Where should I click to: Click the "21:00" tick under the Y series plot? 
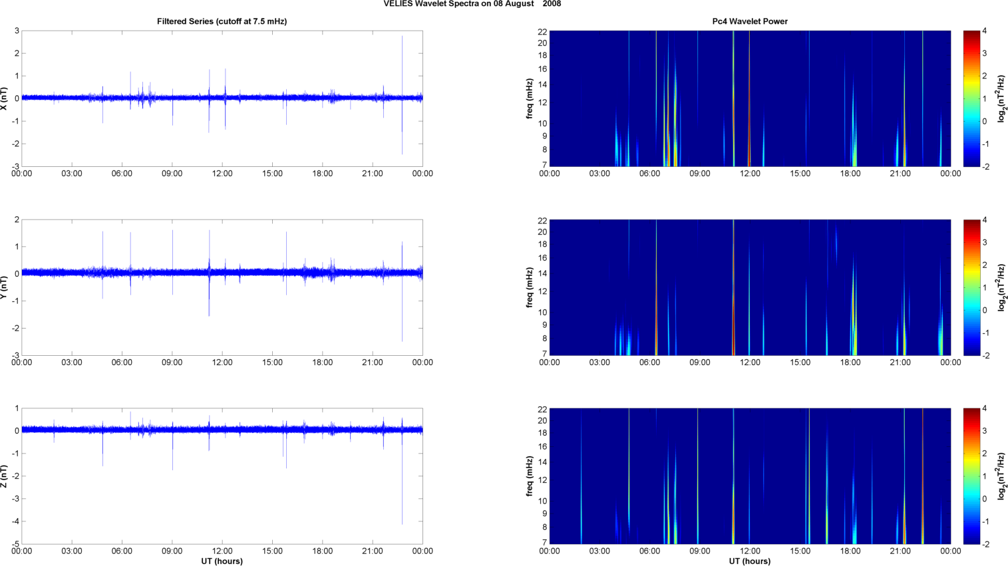[373, 362]
